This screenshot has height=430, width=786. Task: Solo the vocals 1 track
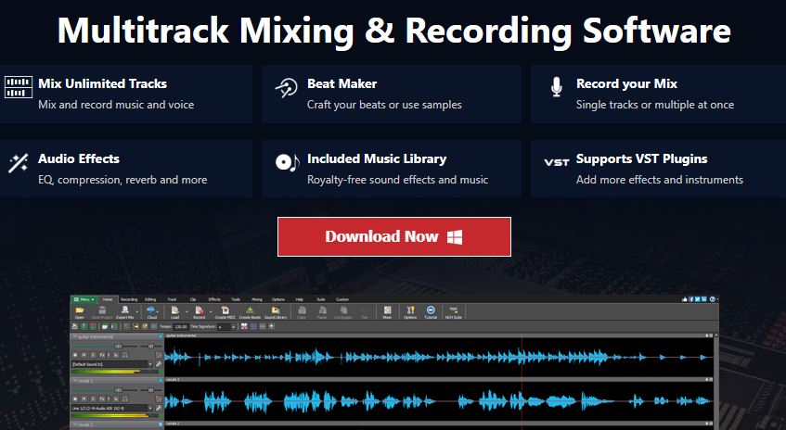click(93, 399)
